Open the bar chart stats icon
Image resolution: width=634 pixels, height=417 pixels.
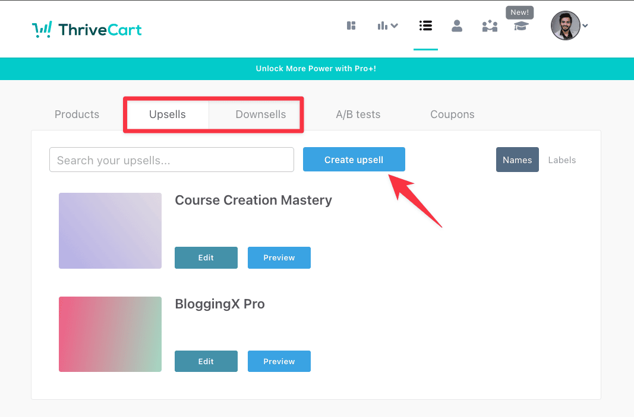click(382, 26)
